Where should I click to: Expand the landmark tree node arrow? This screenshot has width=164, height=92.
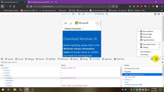[3, 76]
